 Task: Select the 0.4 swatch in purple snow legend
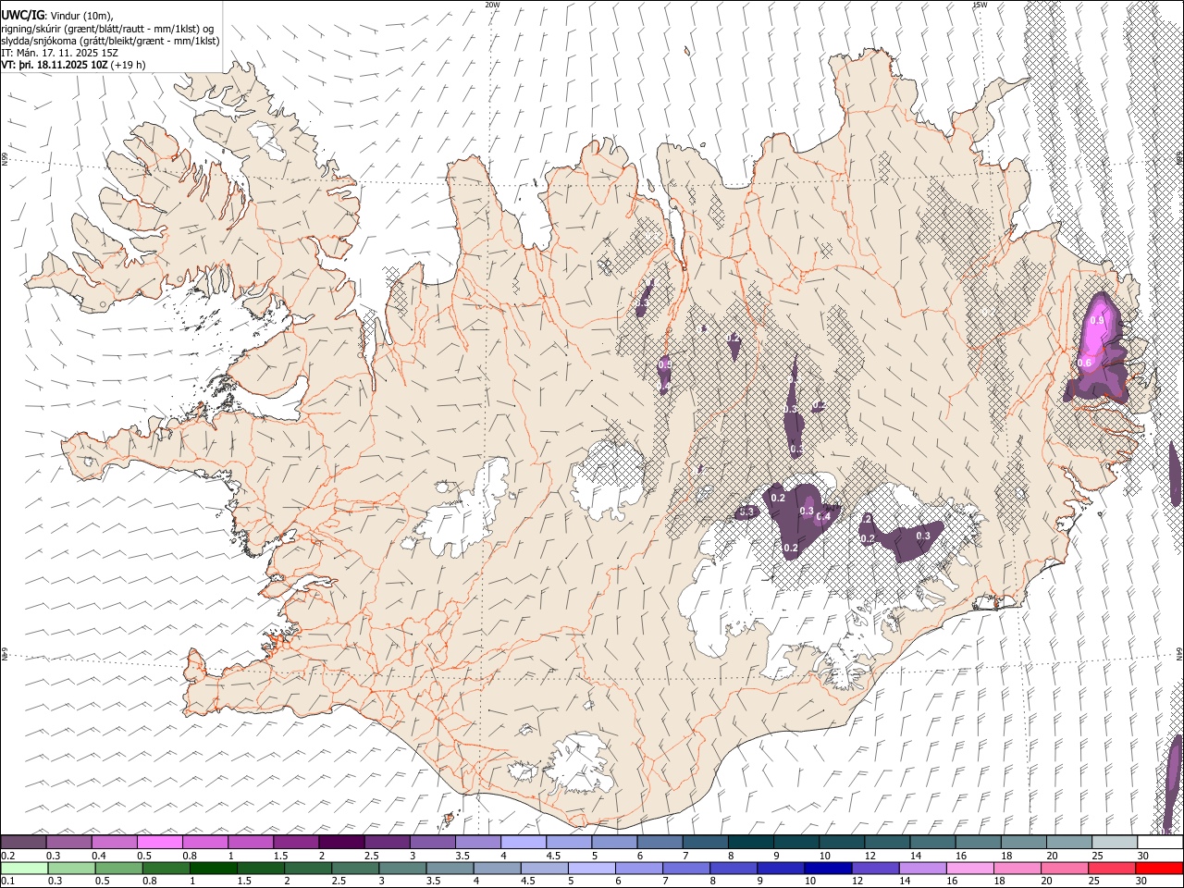coord(115,842)
